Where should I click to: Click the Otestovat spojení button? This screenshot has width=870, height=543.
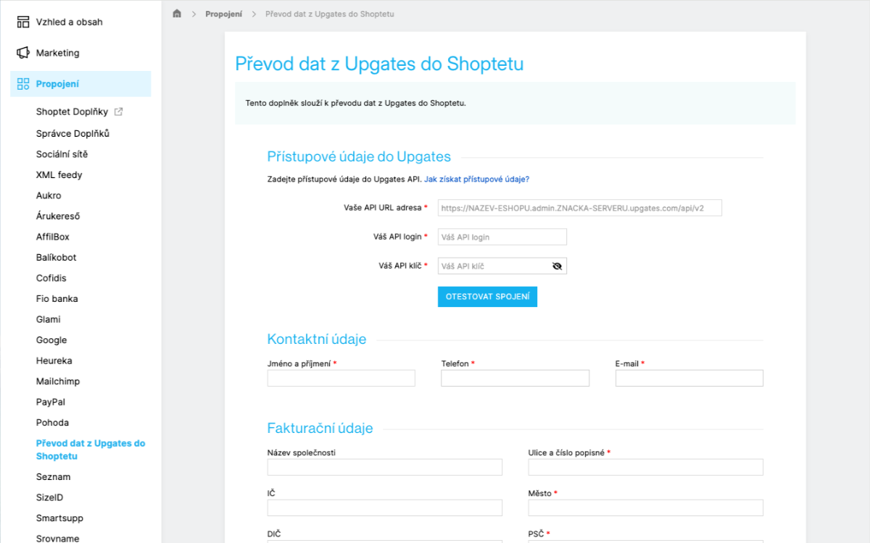point(487,297)
